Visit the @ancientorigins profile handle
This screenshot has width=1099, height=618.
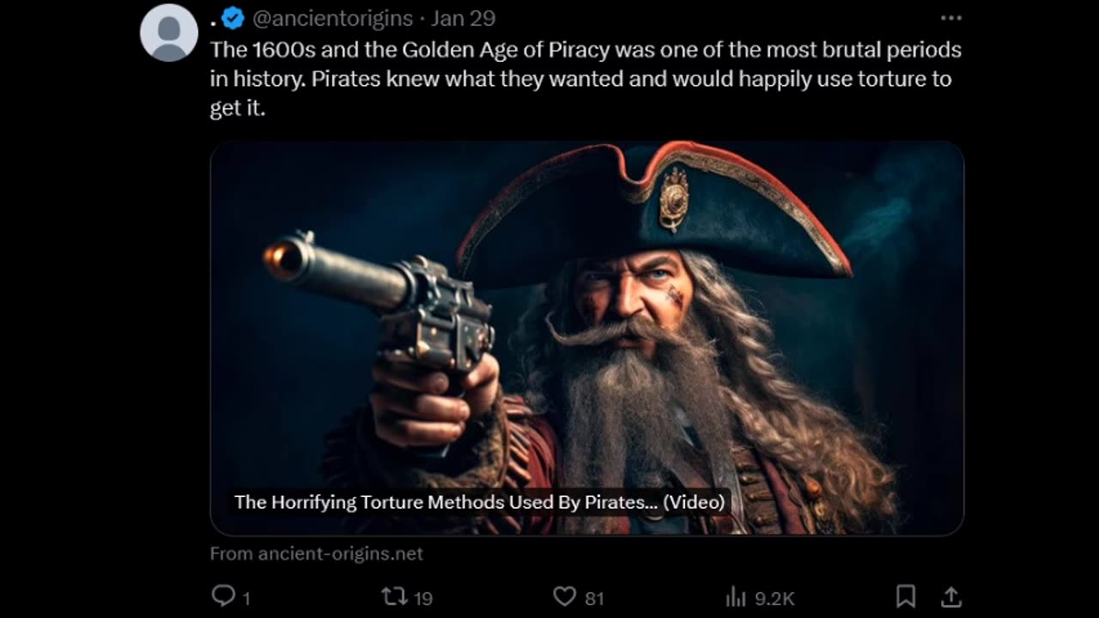point(332,18)
